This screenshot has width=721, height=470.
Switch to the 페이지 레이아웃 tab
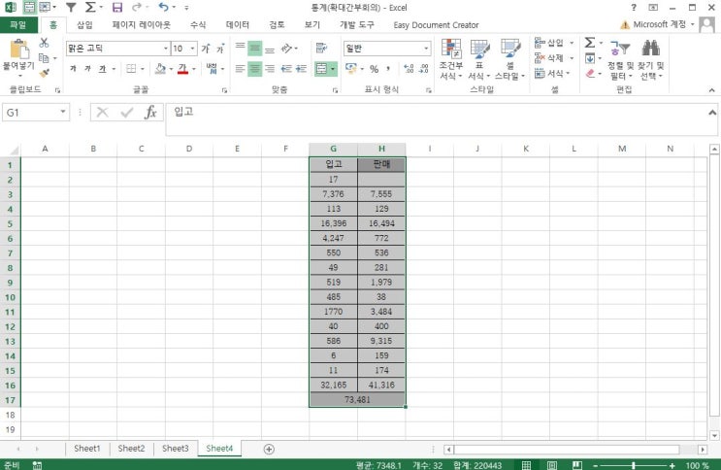tap(141, 25)
